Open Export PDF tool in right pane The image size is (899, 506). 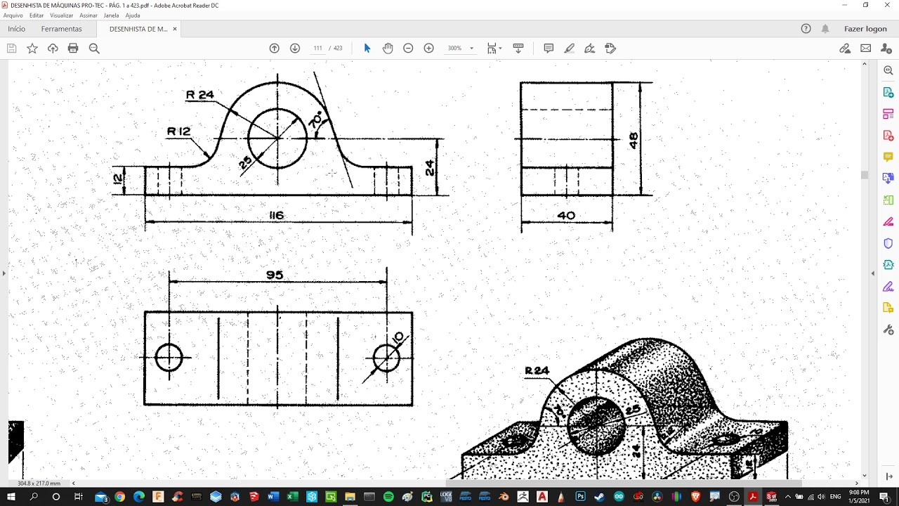click(888, 92)
